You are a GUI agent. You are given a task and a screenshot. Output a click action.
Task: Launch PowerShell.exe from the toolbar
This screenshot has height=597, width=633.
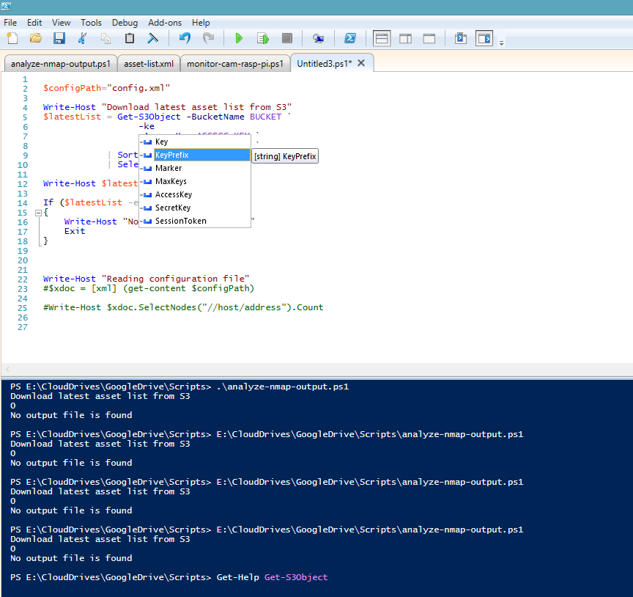pyautogui.click(x=350, y=38)
